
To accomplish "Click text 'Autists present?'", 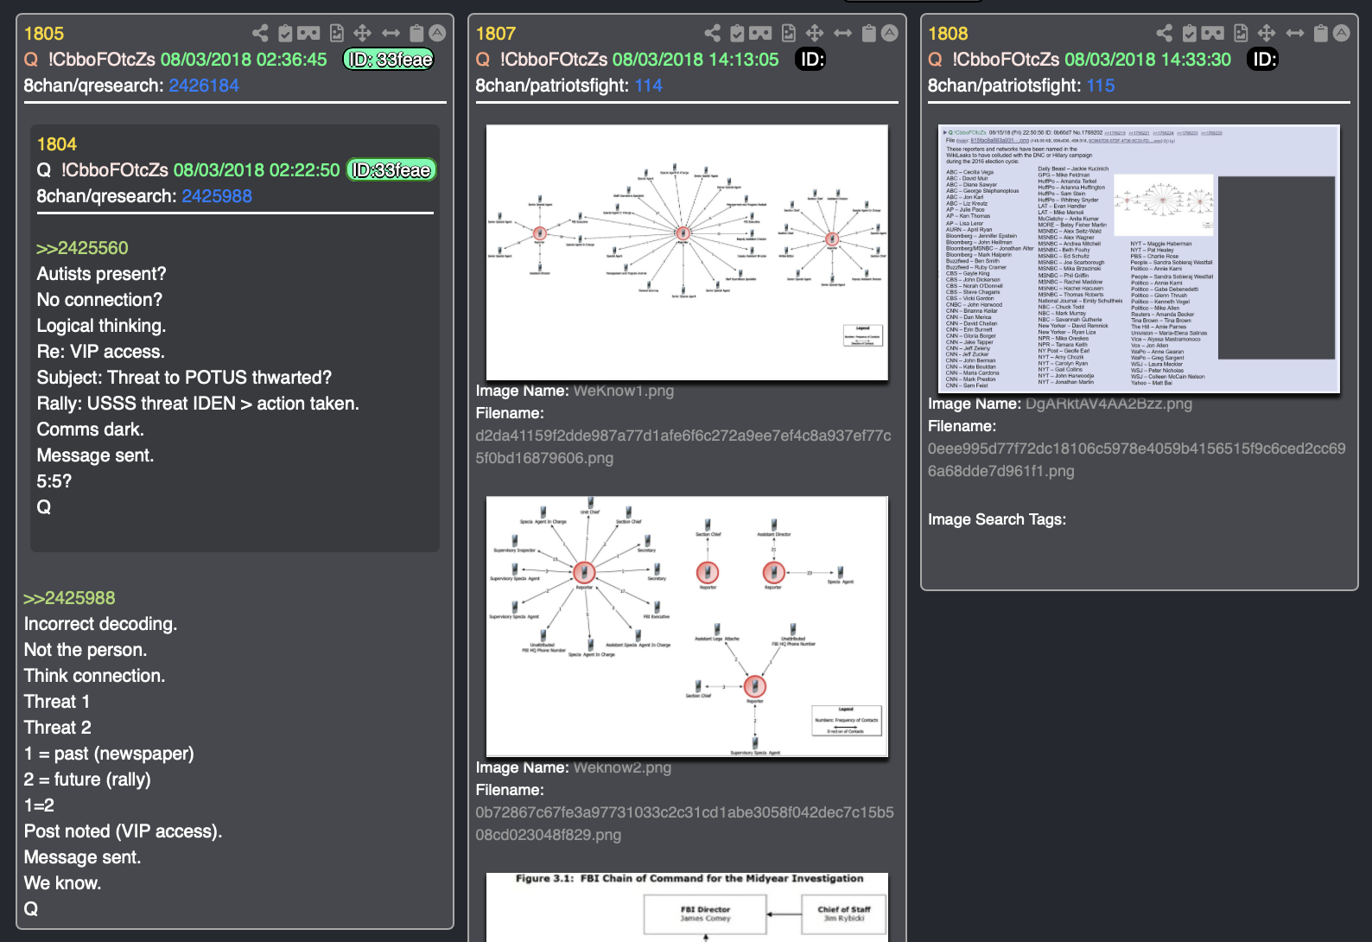I will [x=101, y=274].
